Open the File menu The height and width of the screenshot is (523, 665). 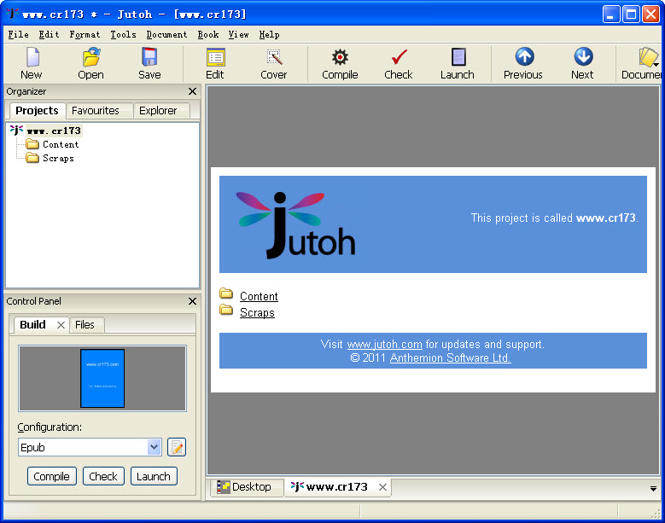pyautogui.click(x=18, y=34)
